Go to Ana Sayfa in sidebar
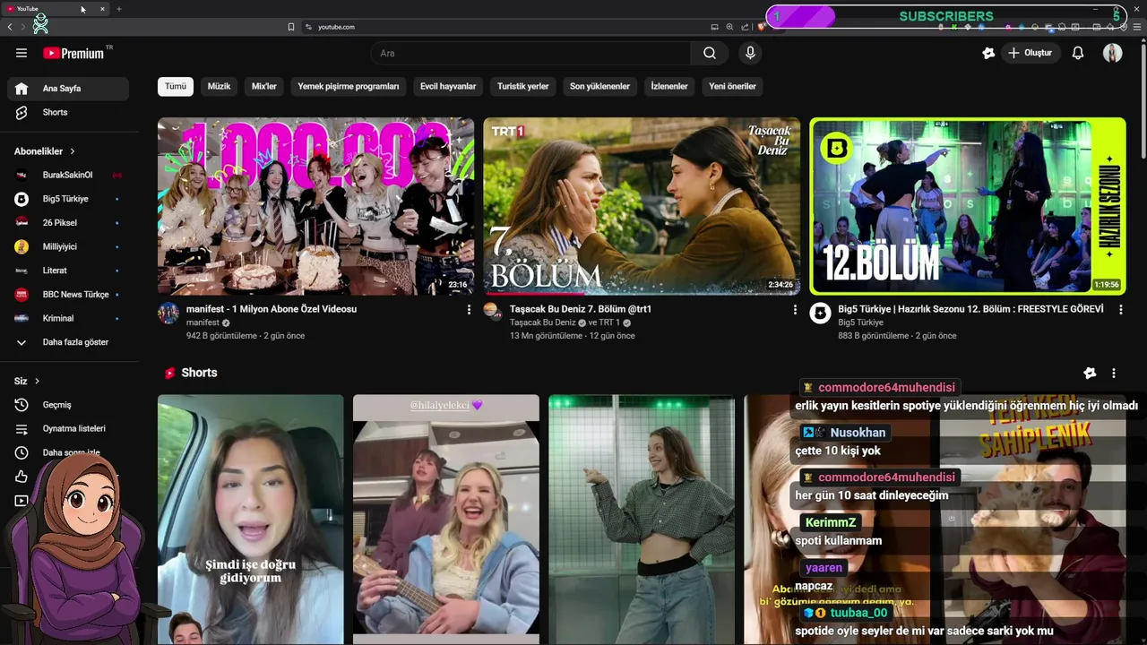The image size is (1147, 645). tap(68, 89)
